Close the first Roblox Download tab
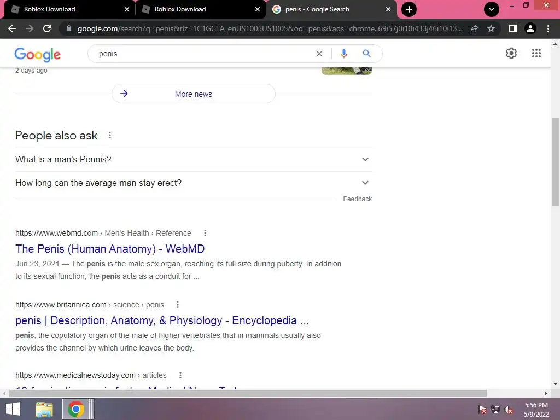This screenshot has width=560, height=420. pyautogui.click(x=127, y=9)
